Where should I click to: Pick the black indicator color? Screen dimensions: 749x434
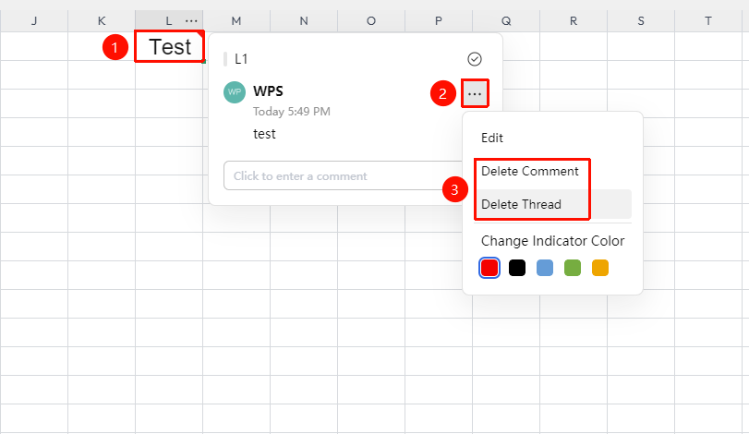point(517,268)
